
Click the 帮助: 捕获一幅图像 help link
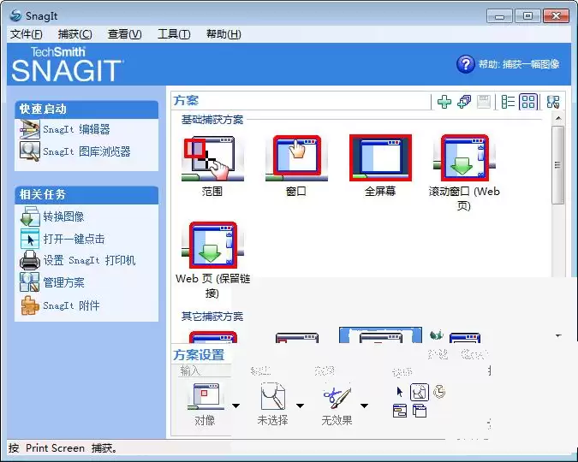(x=508, y=64)
